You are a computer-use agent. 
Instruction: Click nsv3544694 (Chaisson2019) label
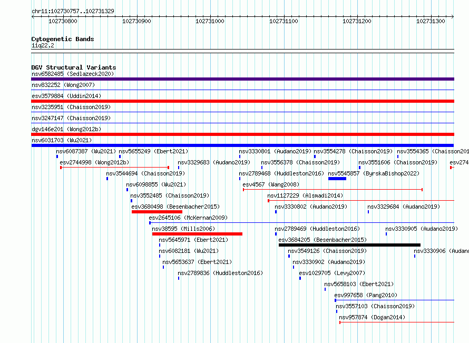[145, 173]
